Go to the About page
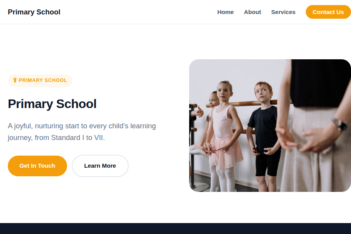The height and width of the screenshot is (234, 351). [x=252, y=12]
